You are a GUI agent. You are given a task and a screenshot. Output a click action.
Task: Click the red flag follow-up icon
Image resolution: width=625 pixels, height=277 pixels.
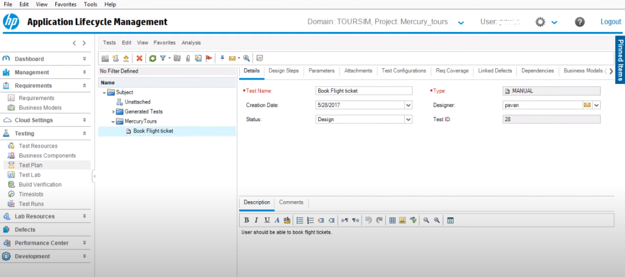tap(209, 58)
